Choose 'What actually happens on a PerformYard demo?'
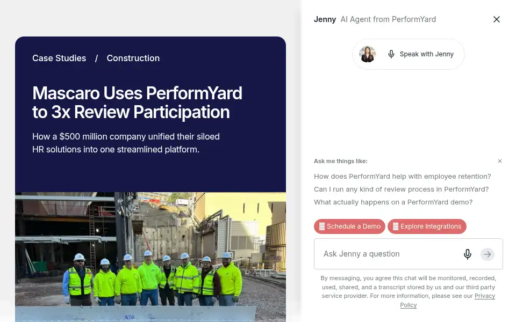 (393, 202)
